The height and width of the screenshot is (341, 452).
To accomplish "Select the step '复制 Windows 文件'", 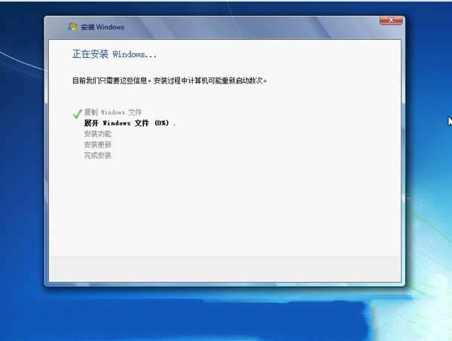I will [x=113, y=112].
